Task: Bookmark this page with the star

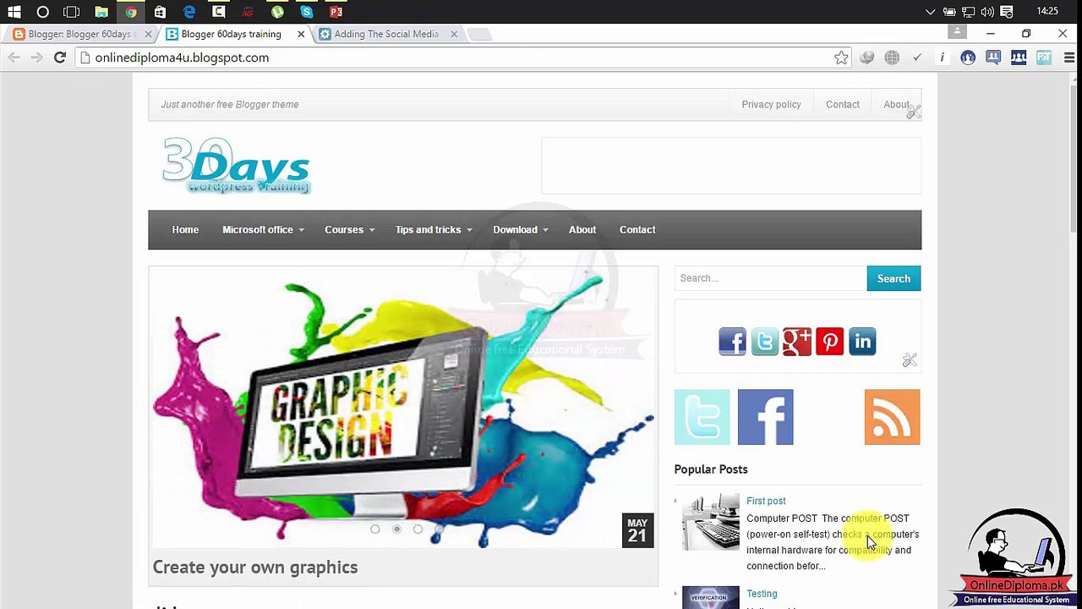Action: 841,58
